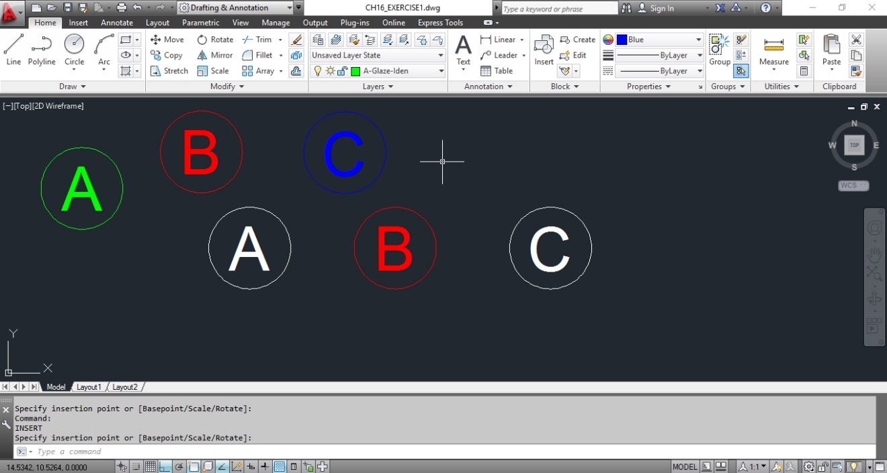
Task: Open the Unsaved Layer State dropdown
Action: click(441, 55)
